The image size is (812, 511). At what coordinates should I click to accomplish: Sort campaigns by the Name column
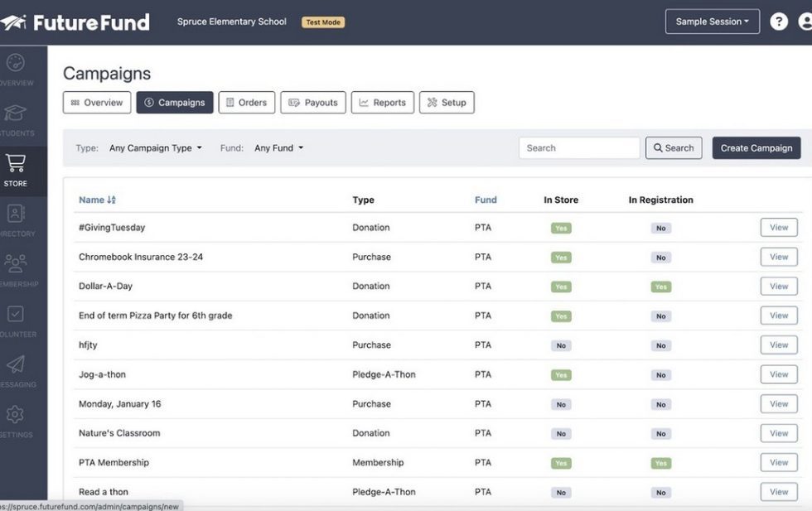[97, 200]
